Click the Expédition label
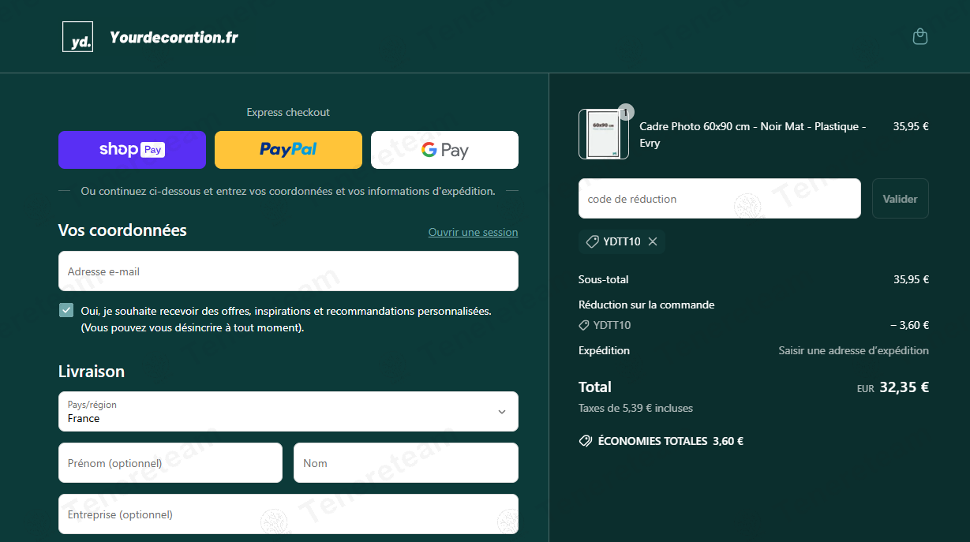The height and width of the screenshot is (542, 970). [604, 350]
